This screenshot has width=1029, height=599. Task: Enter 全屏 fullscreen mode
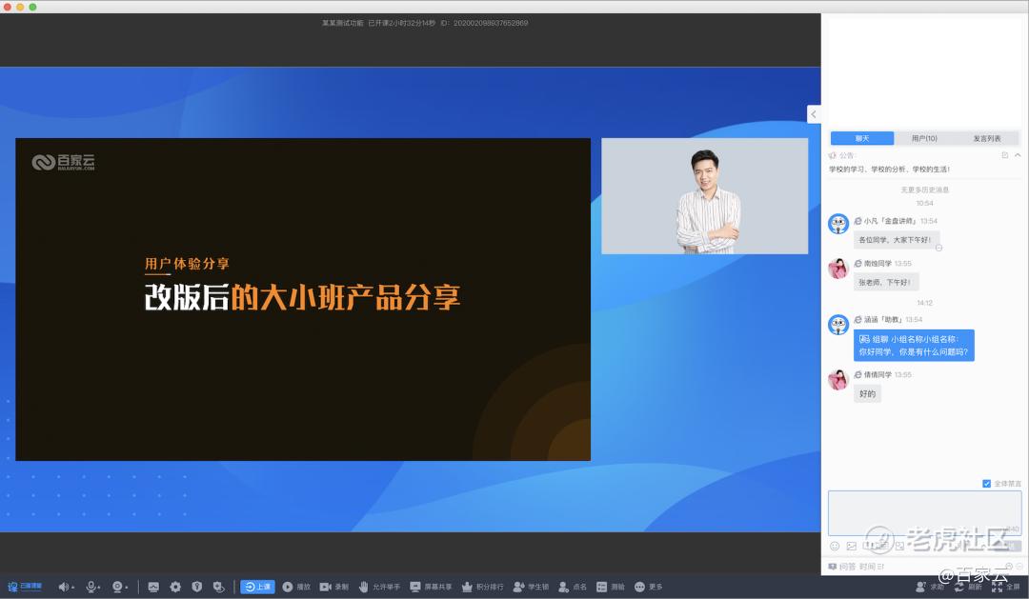(997, 587)
